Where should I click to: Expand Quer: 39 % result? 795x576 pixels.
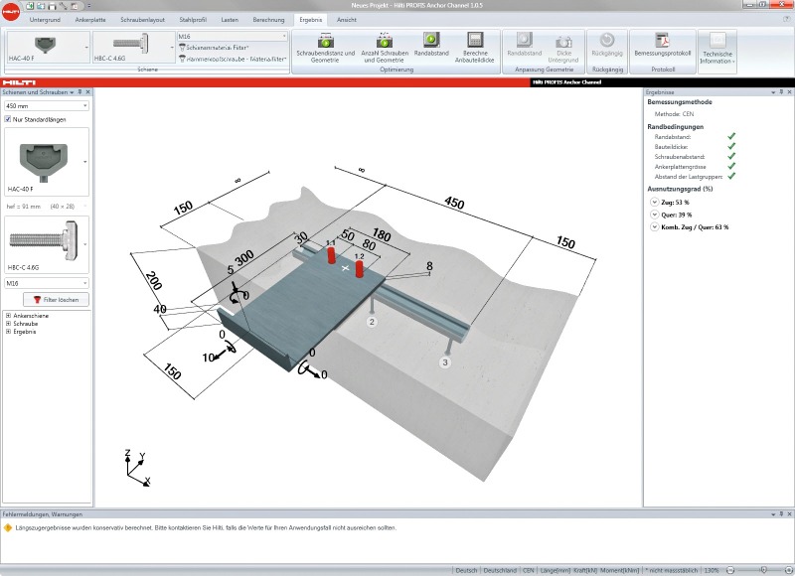click(655, 215)
